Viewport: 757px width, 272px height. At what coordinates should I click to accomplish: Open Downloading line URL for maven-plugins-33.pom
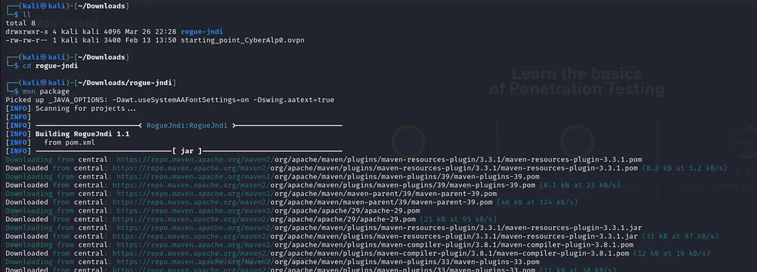coord(328,262)
